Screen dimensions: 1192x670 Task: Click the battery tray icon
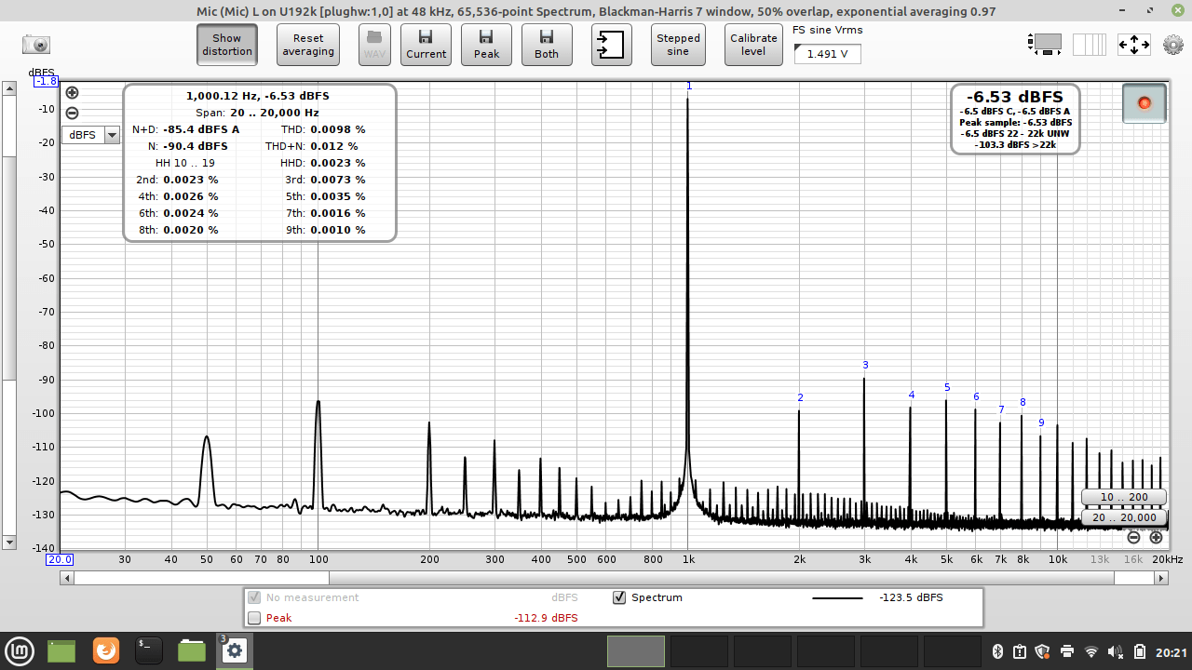(x=1140, y=651)
